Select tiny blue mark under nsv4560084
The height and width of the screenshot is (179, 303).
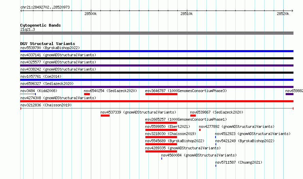click(x=162, y=159)
